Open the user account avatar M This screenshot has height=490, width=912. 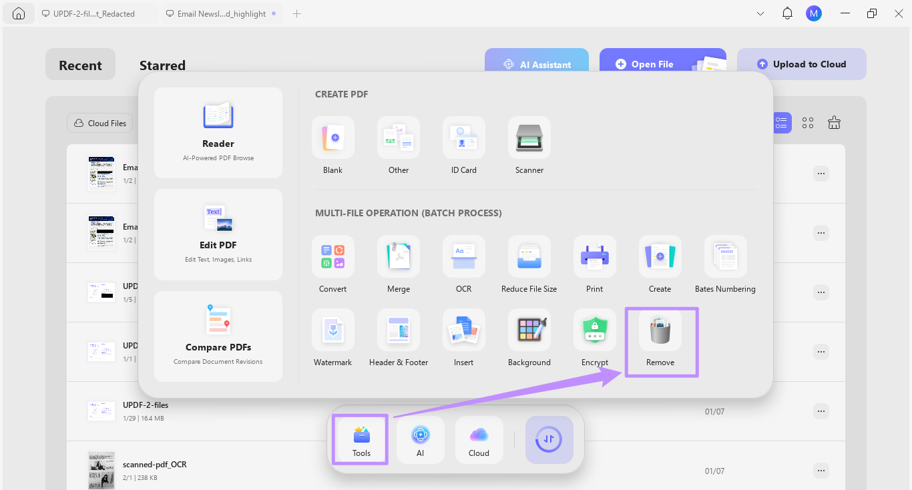point(813,13)
